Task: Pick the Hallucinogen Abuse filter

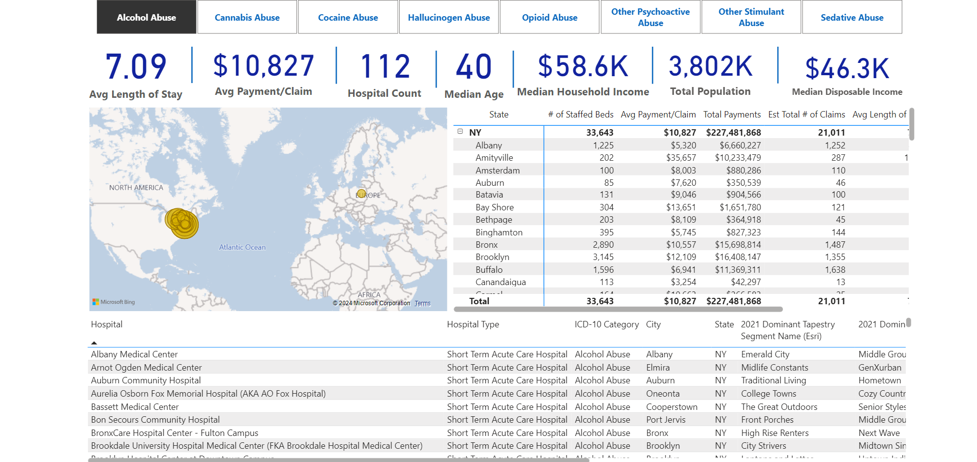Action: click(448, 17)
